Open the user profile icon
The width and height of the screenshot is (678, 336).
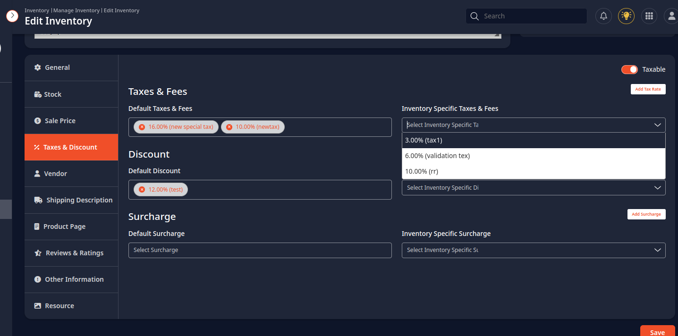(671, 16)
